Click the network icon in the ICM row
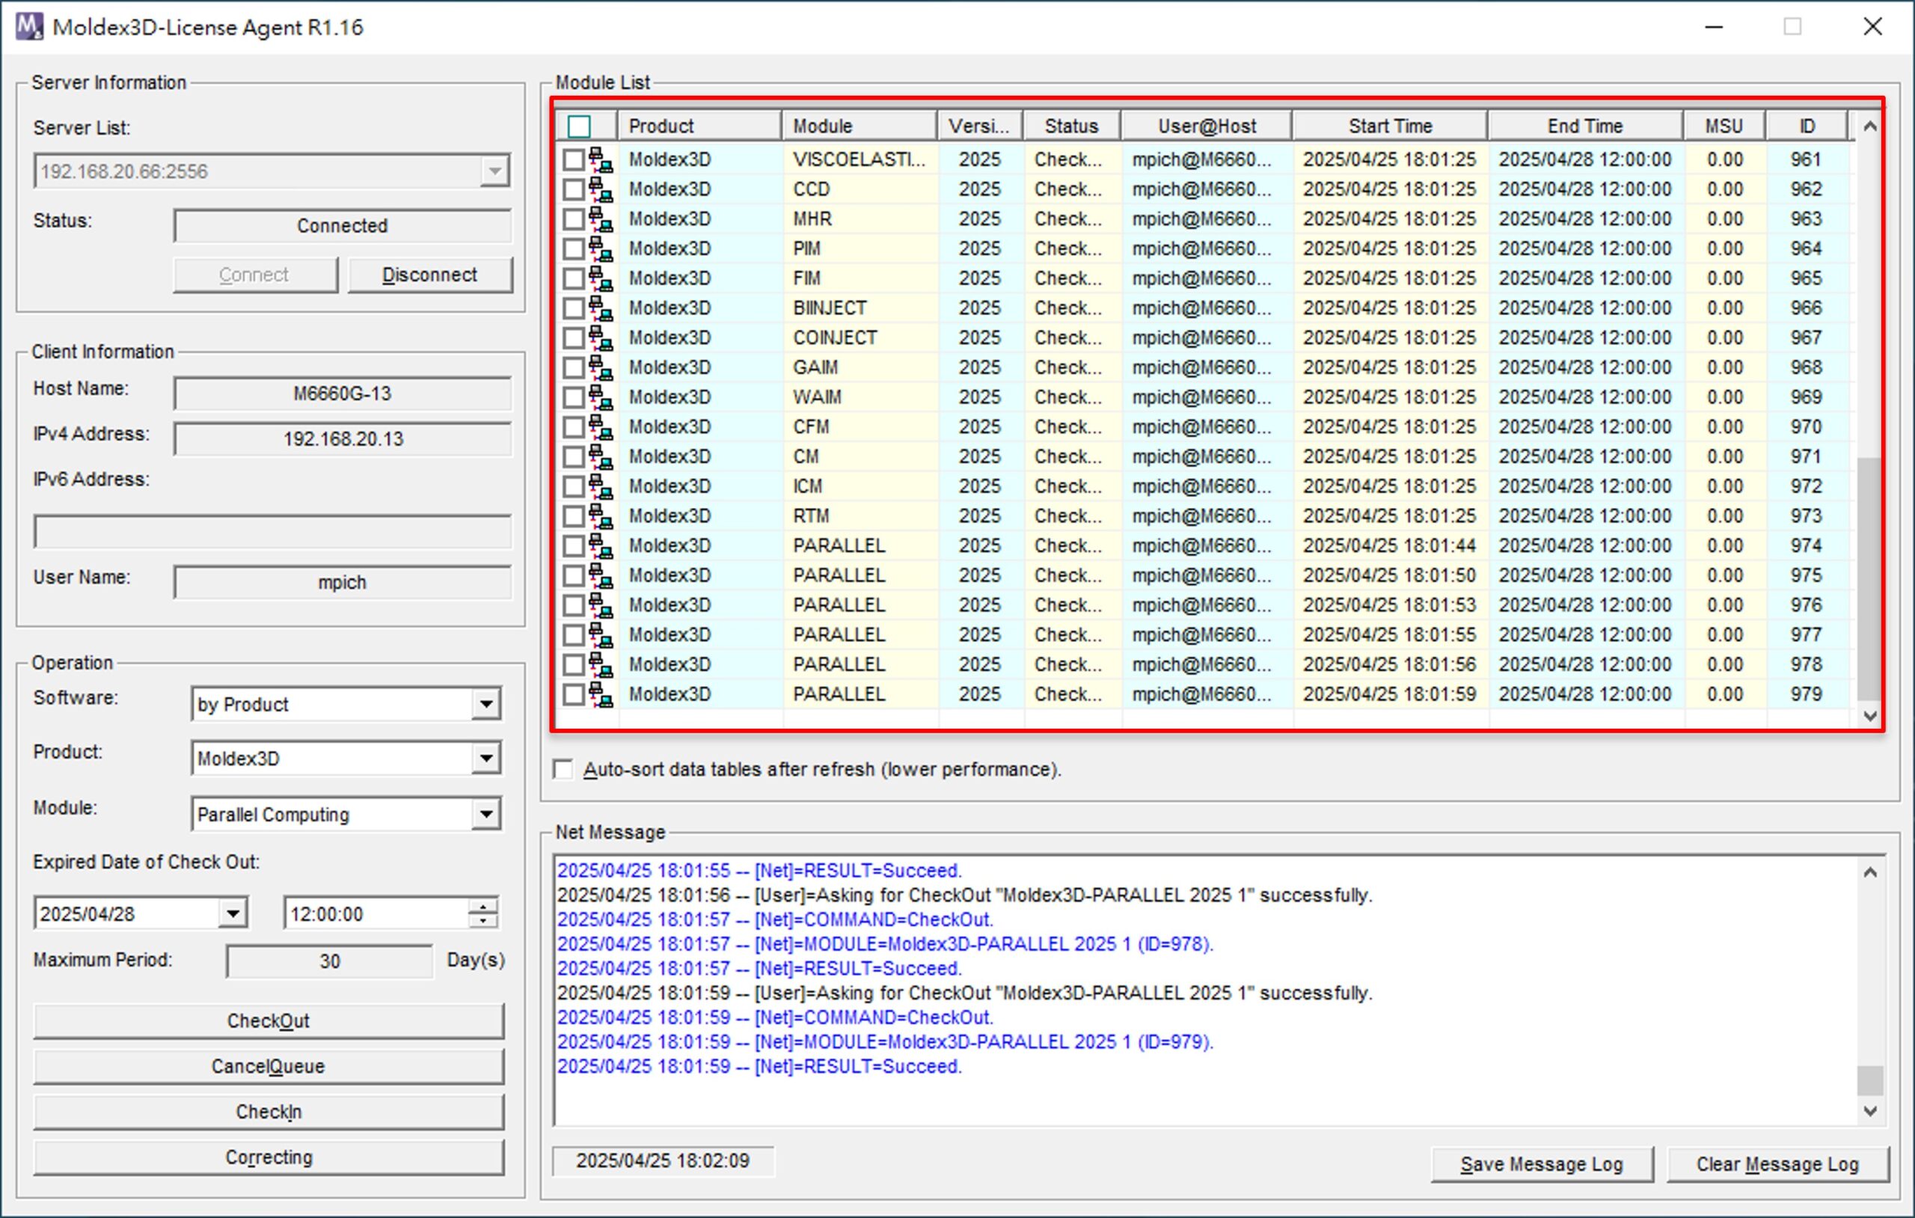 [601, 486]
